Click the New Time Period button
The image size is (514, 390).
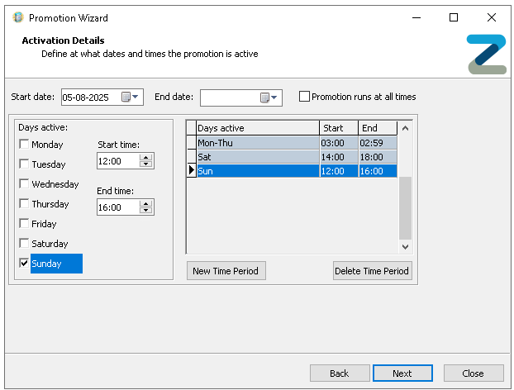[226, 271]
